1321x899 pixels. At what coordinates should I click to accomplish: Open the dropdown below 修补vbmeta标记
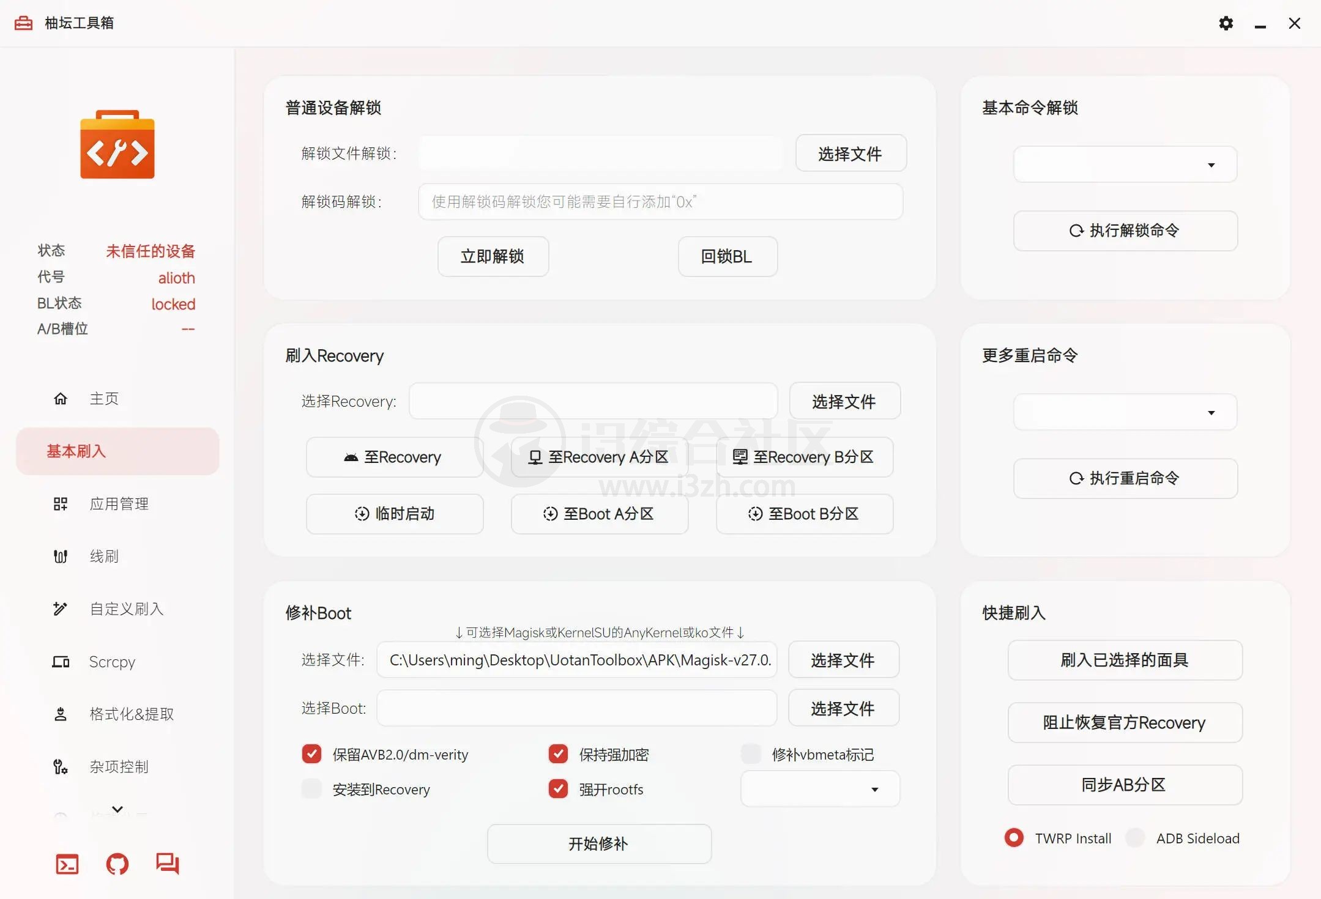(820, 789)
